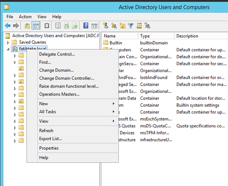228x186 pixels.
Task: Click the infrastructureU... type cell
Action: point(156,140)
